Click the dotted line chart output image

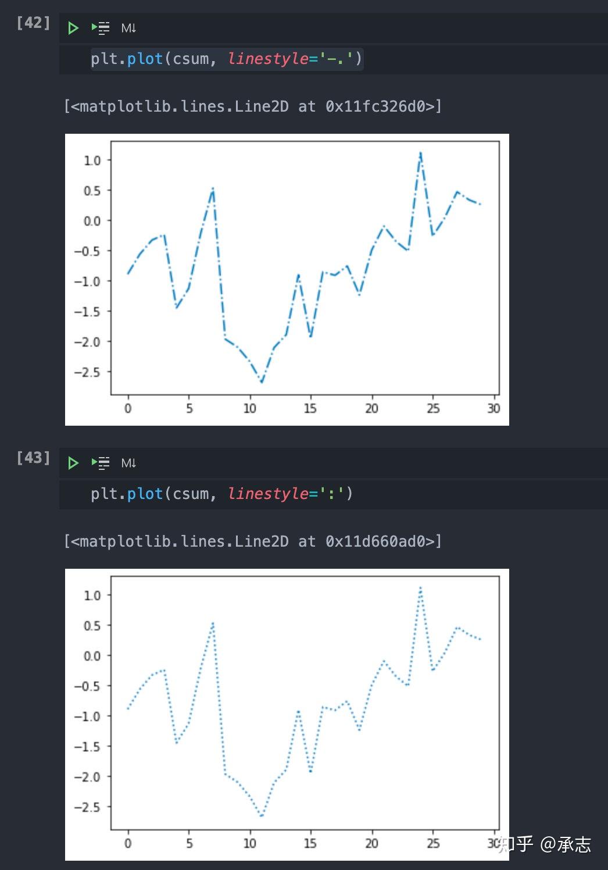tap(287, 715)
